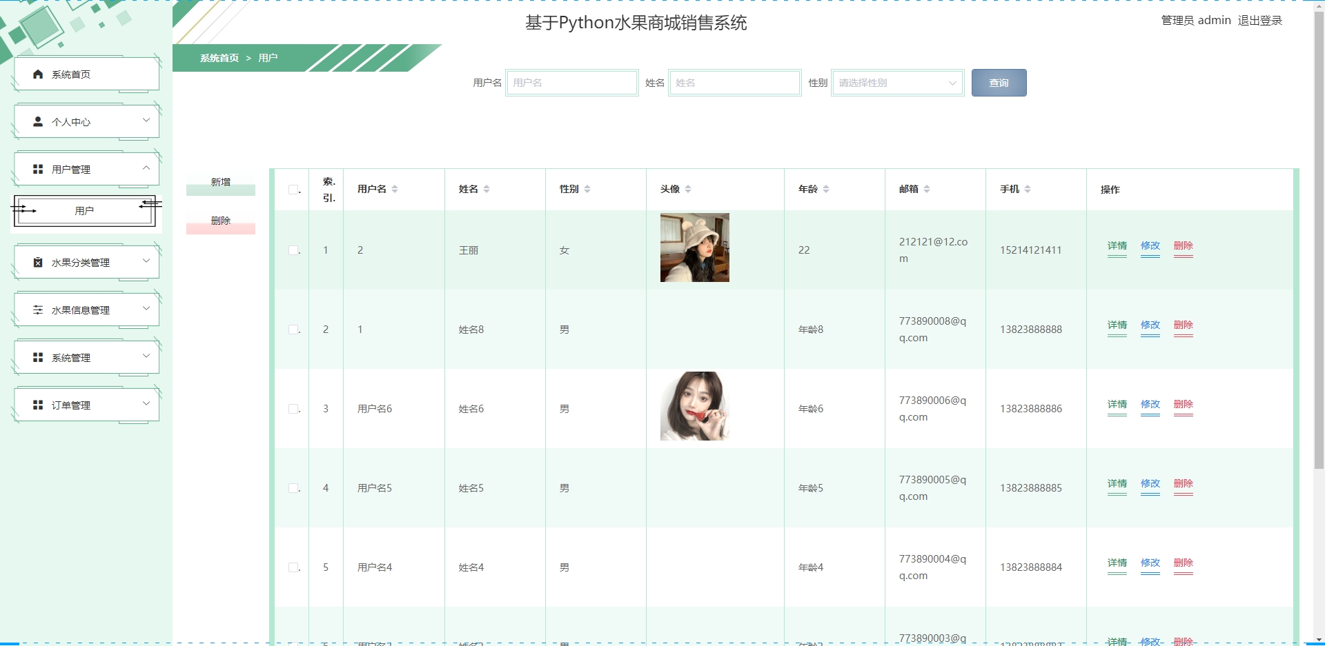Click the grid icon beside 系统管理
Image resolution: width=1325 pixels, height=646 pixels.
point(38,357)
